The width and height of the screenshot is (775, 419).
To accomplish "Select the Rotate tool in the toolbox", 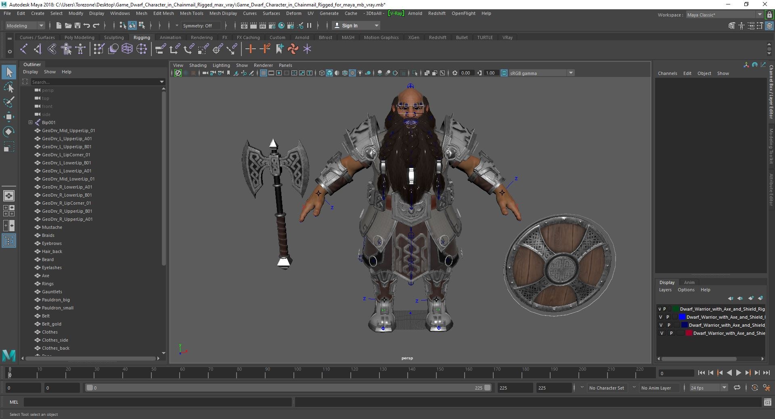I will pyautogui.click(x=8, y=132).
